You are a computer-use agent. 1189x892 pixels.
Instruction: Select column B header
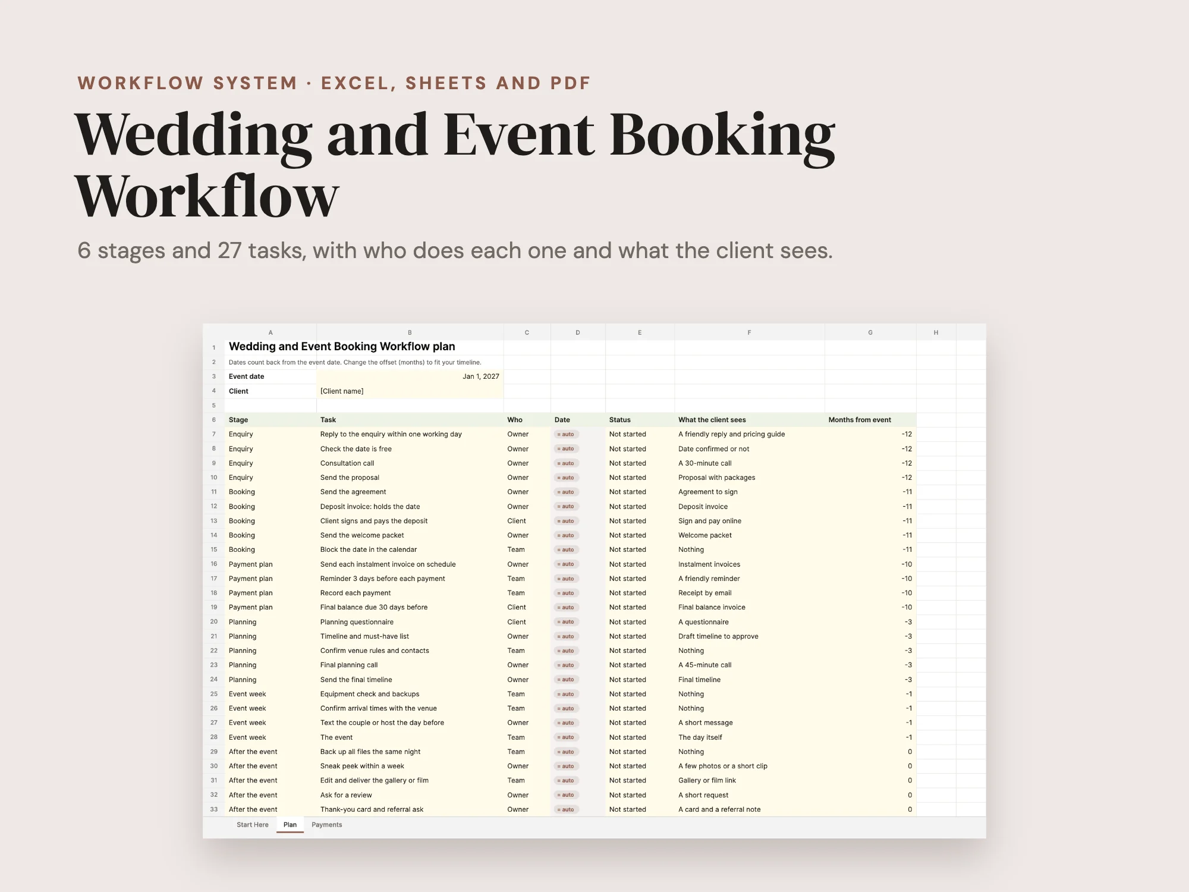(x=410, y=332)
